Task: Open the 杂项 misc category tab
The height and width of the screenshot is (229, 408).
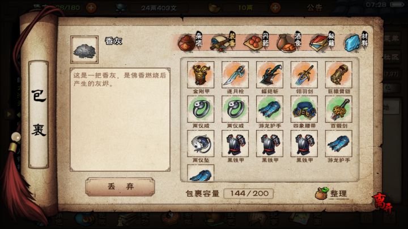Action: 191,42
